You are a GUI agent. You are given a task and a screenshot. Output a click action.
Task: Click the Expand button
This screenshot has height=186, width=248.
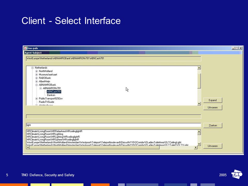[213, 100]
